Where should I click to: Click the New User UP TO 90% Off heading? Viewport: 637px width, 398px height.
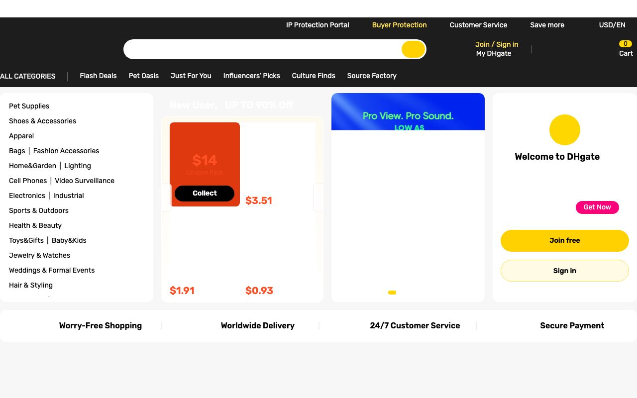(231, 105)
